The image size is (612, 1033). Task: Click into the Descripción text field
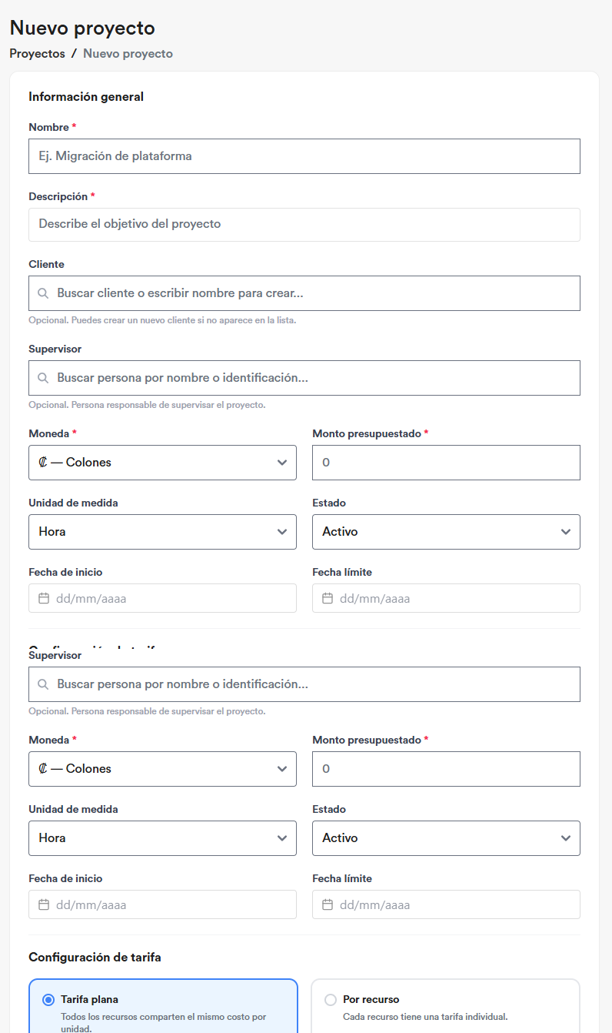[304, 225]
